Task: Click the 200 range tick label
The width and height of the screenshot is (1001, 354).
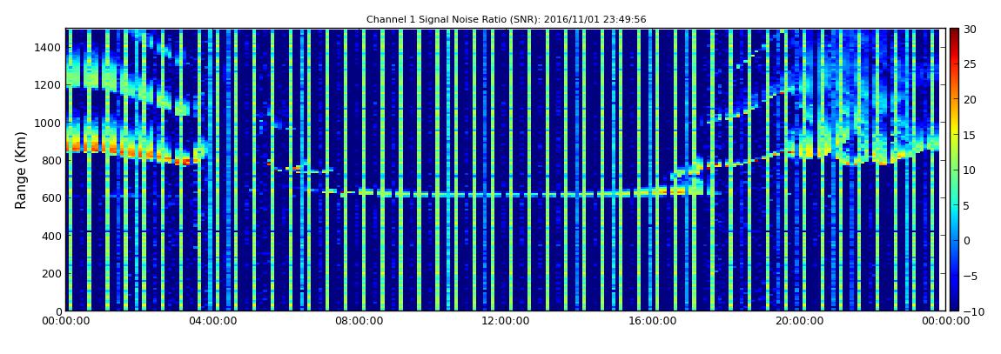Action: [51, 274]
